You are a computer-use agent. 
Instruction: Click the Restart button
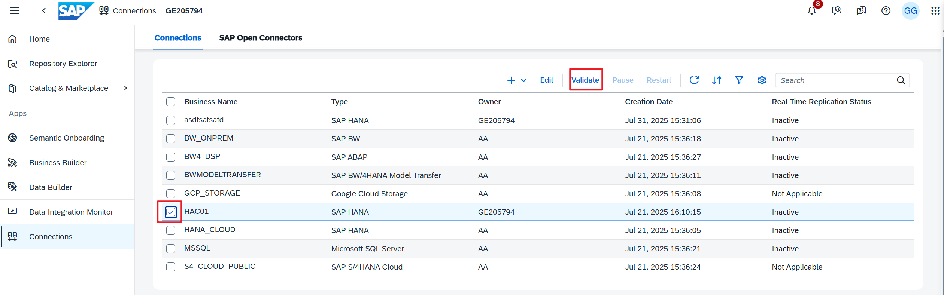659,80
